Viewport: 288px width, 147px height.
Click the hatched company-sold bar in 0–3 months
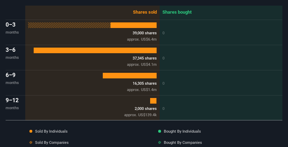coord(69,25)
